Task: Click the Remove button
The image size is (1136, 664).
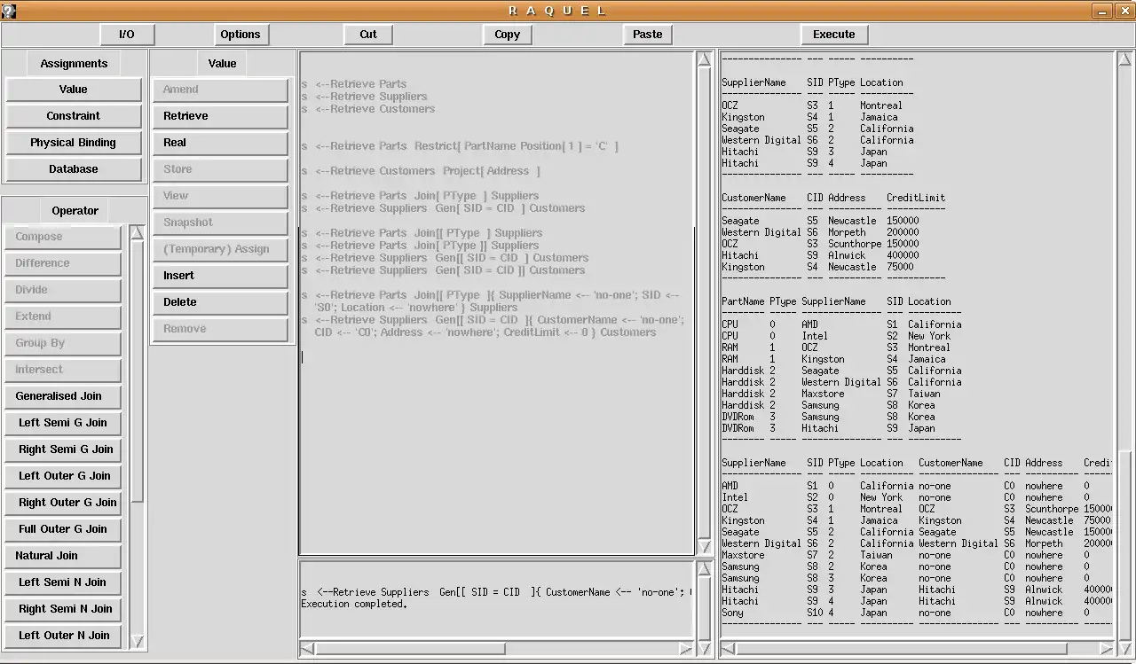Action: (220, 329)
